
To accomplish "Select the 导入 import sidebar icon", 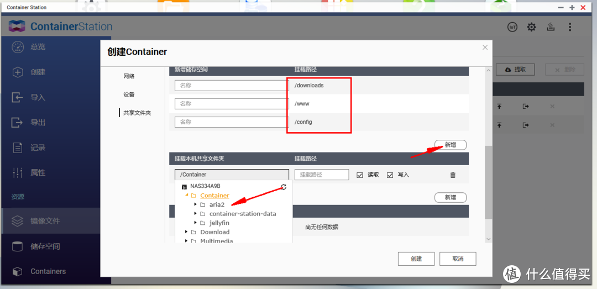I will [18, 97].
